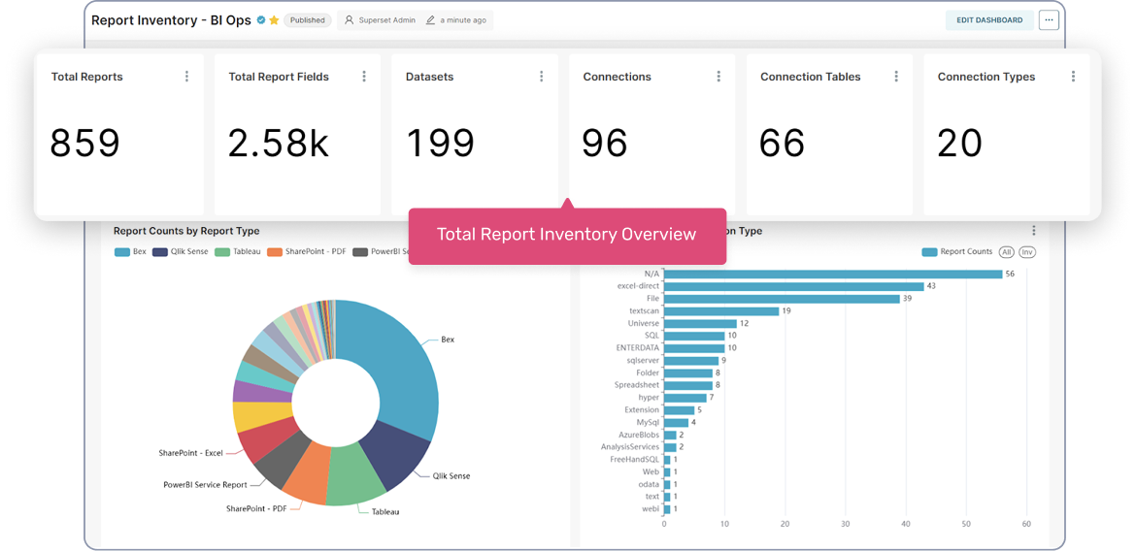Click the Edit Dashboard button
The image size is (1136, 551).
[x=989, y=20]
